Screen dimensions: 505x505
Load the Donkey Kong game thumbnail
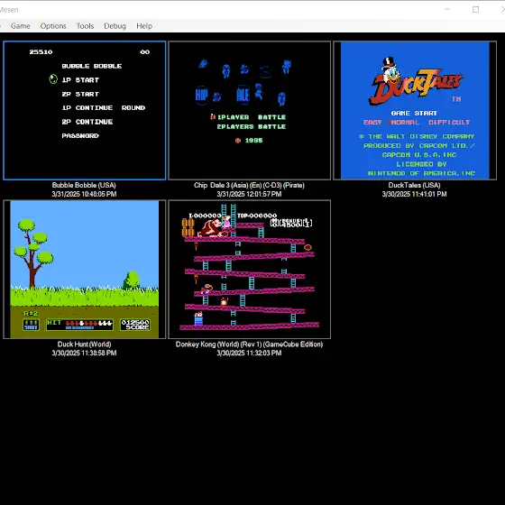[x=249, y=270]
